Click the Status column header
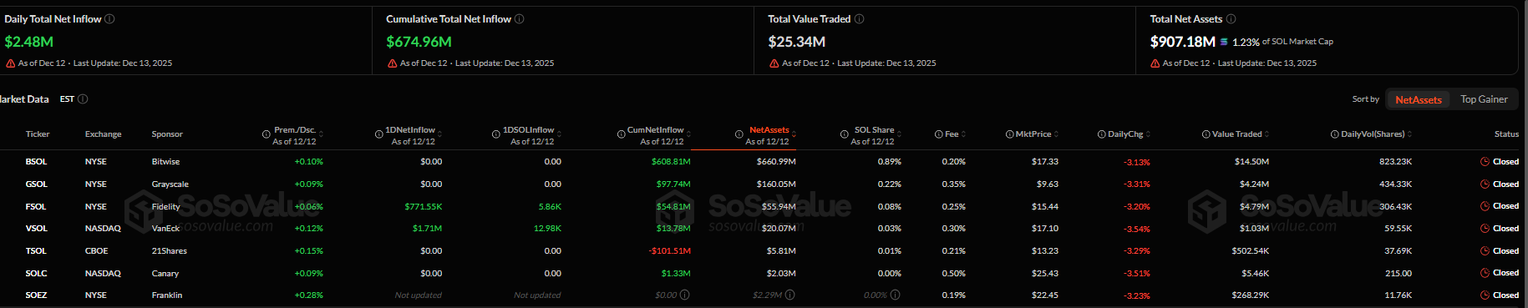 (x=1506, y=134)
